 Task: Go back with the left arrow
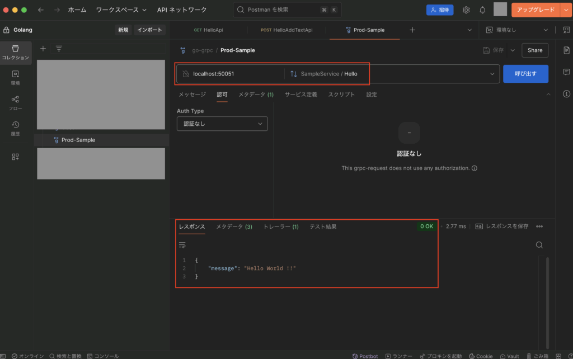pyautogui.click(x=40, y=10)
